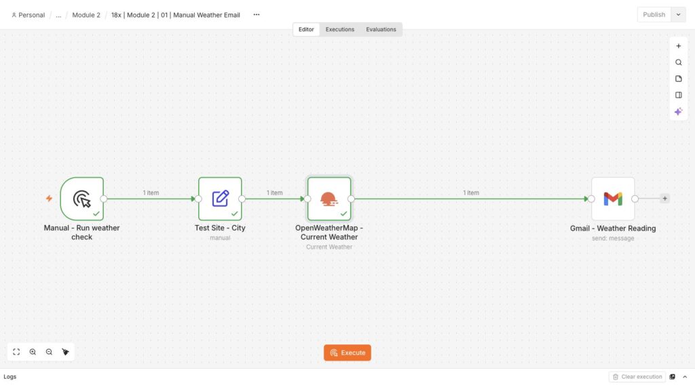This screenshot has width=695, height=385.
Task: Switch to the Editor tab
Action: point(306,29)
